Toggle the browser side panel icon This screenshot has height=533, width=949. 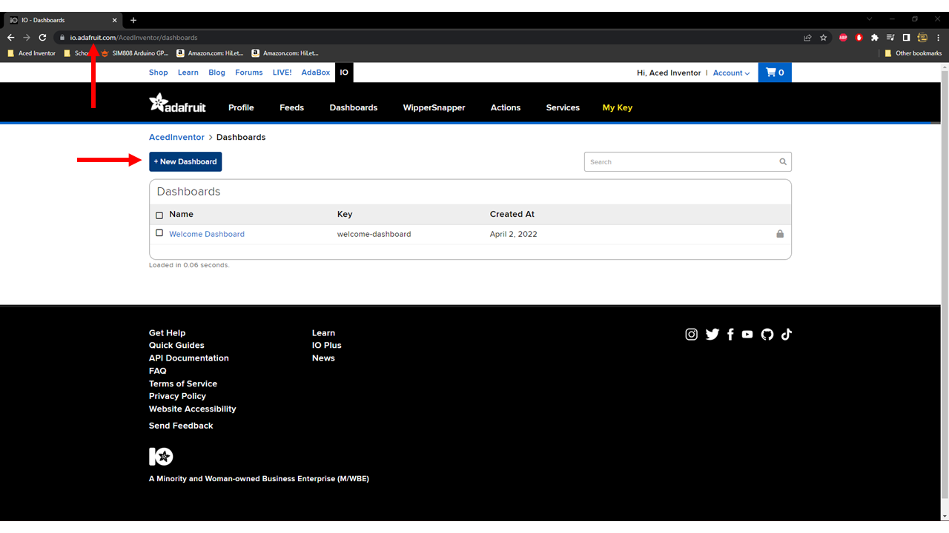pos(906,38)
